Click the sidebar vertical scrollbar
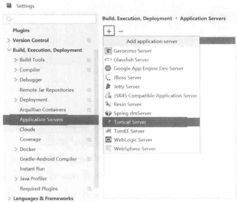The width and height of the screenshot is (237, 202). point(96,118)
